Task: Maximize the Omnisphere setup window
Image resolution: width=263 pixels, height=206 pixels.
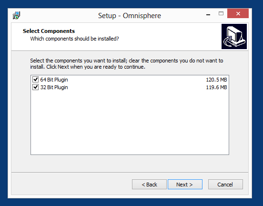Action: coord(221,13)
